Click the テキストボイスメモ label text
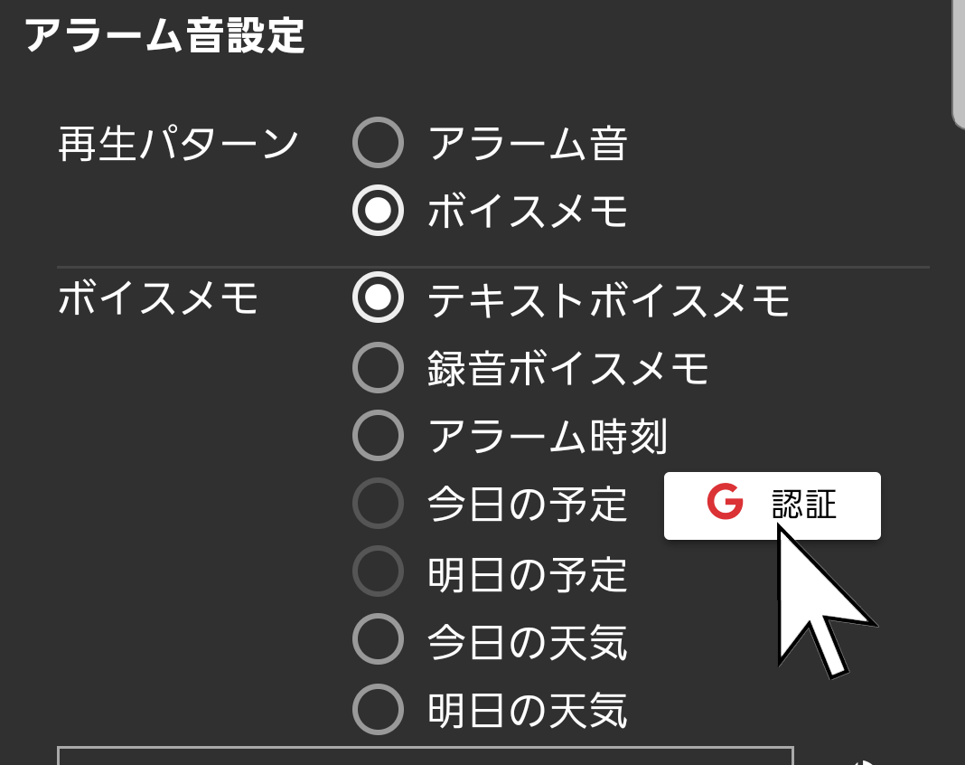 [x=609, y=299]
